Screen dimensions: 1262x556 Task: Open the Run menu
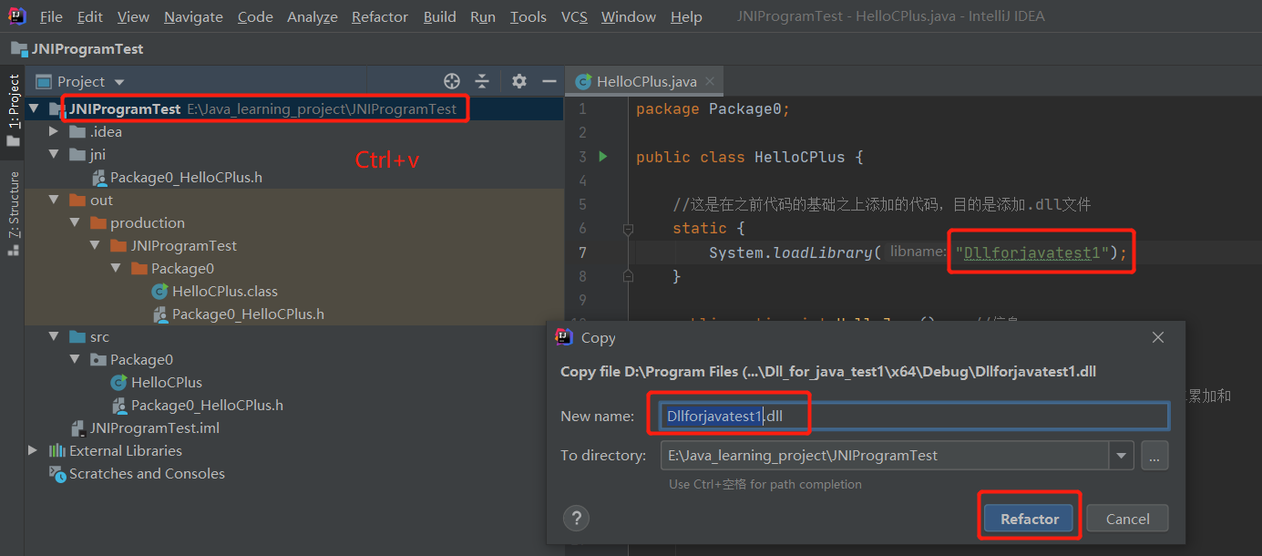pos(483,16)
